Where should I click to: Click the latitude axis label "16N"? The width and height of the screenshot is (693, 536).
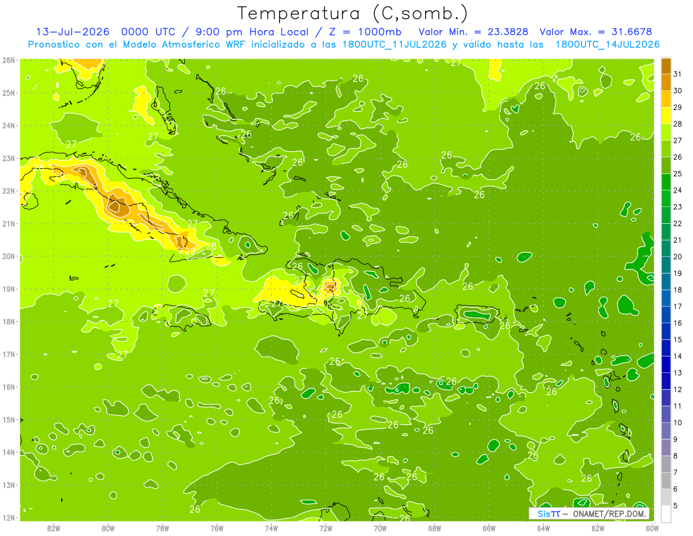(x=9, y=387)
